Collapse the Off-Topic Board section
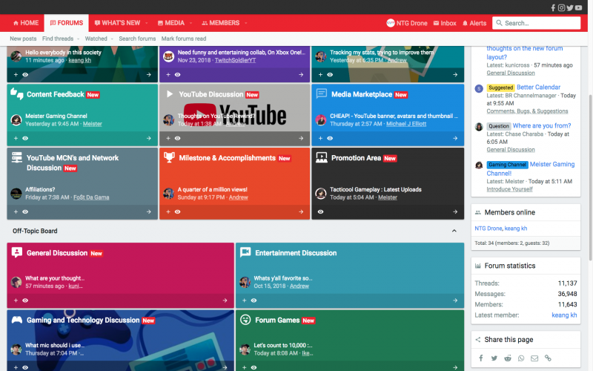Viewport: 593px width, 371px height. click(454, 232)
